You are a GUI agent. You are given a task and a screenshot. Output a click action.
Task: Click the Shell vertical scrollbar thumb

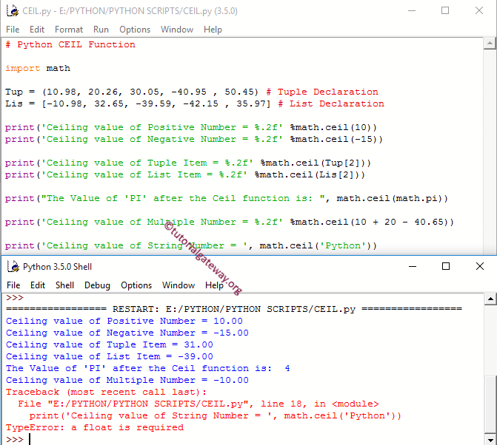click(x=490, y=404)
